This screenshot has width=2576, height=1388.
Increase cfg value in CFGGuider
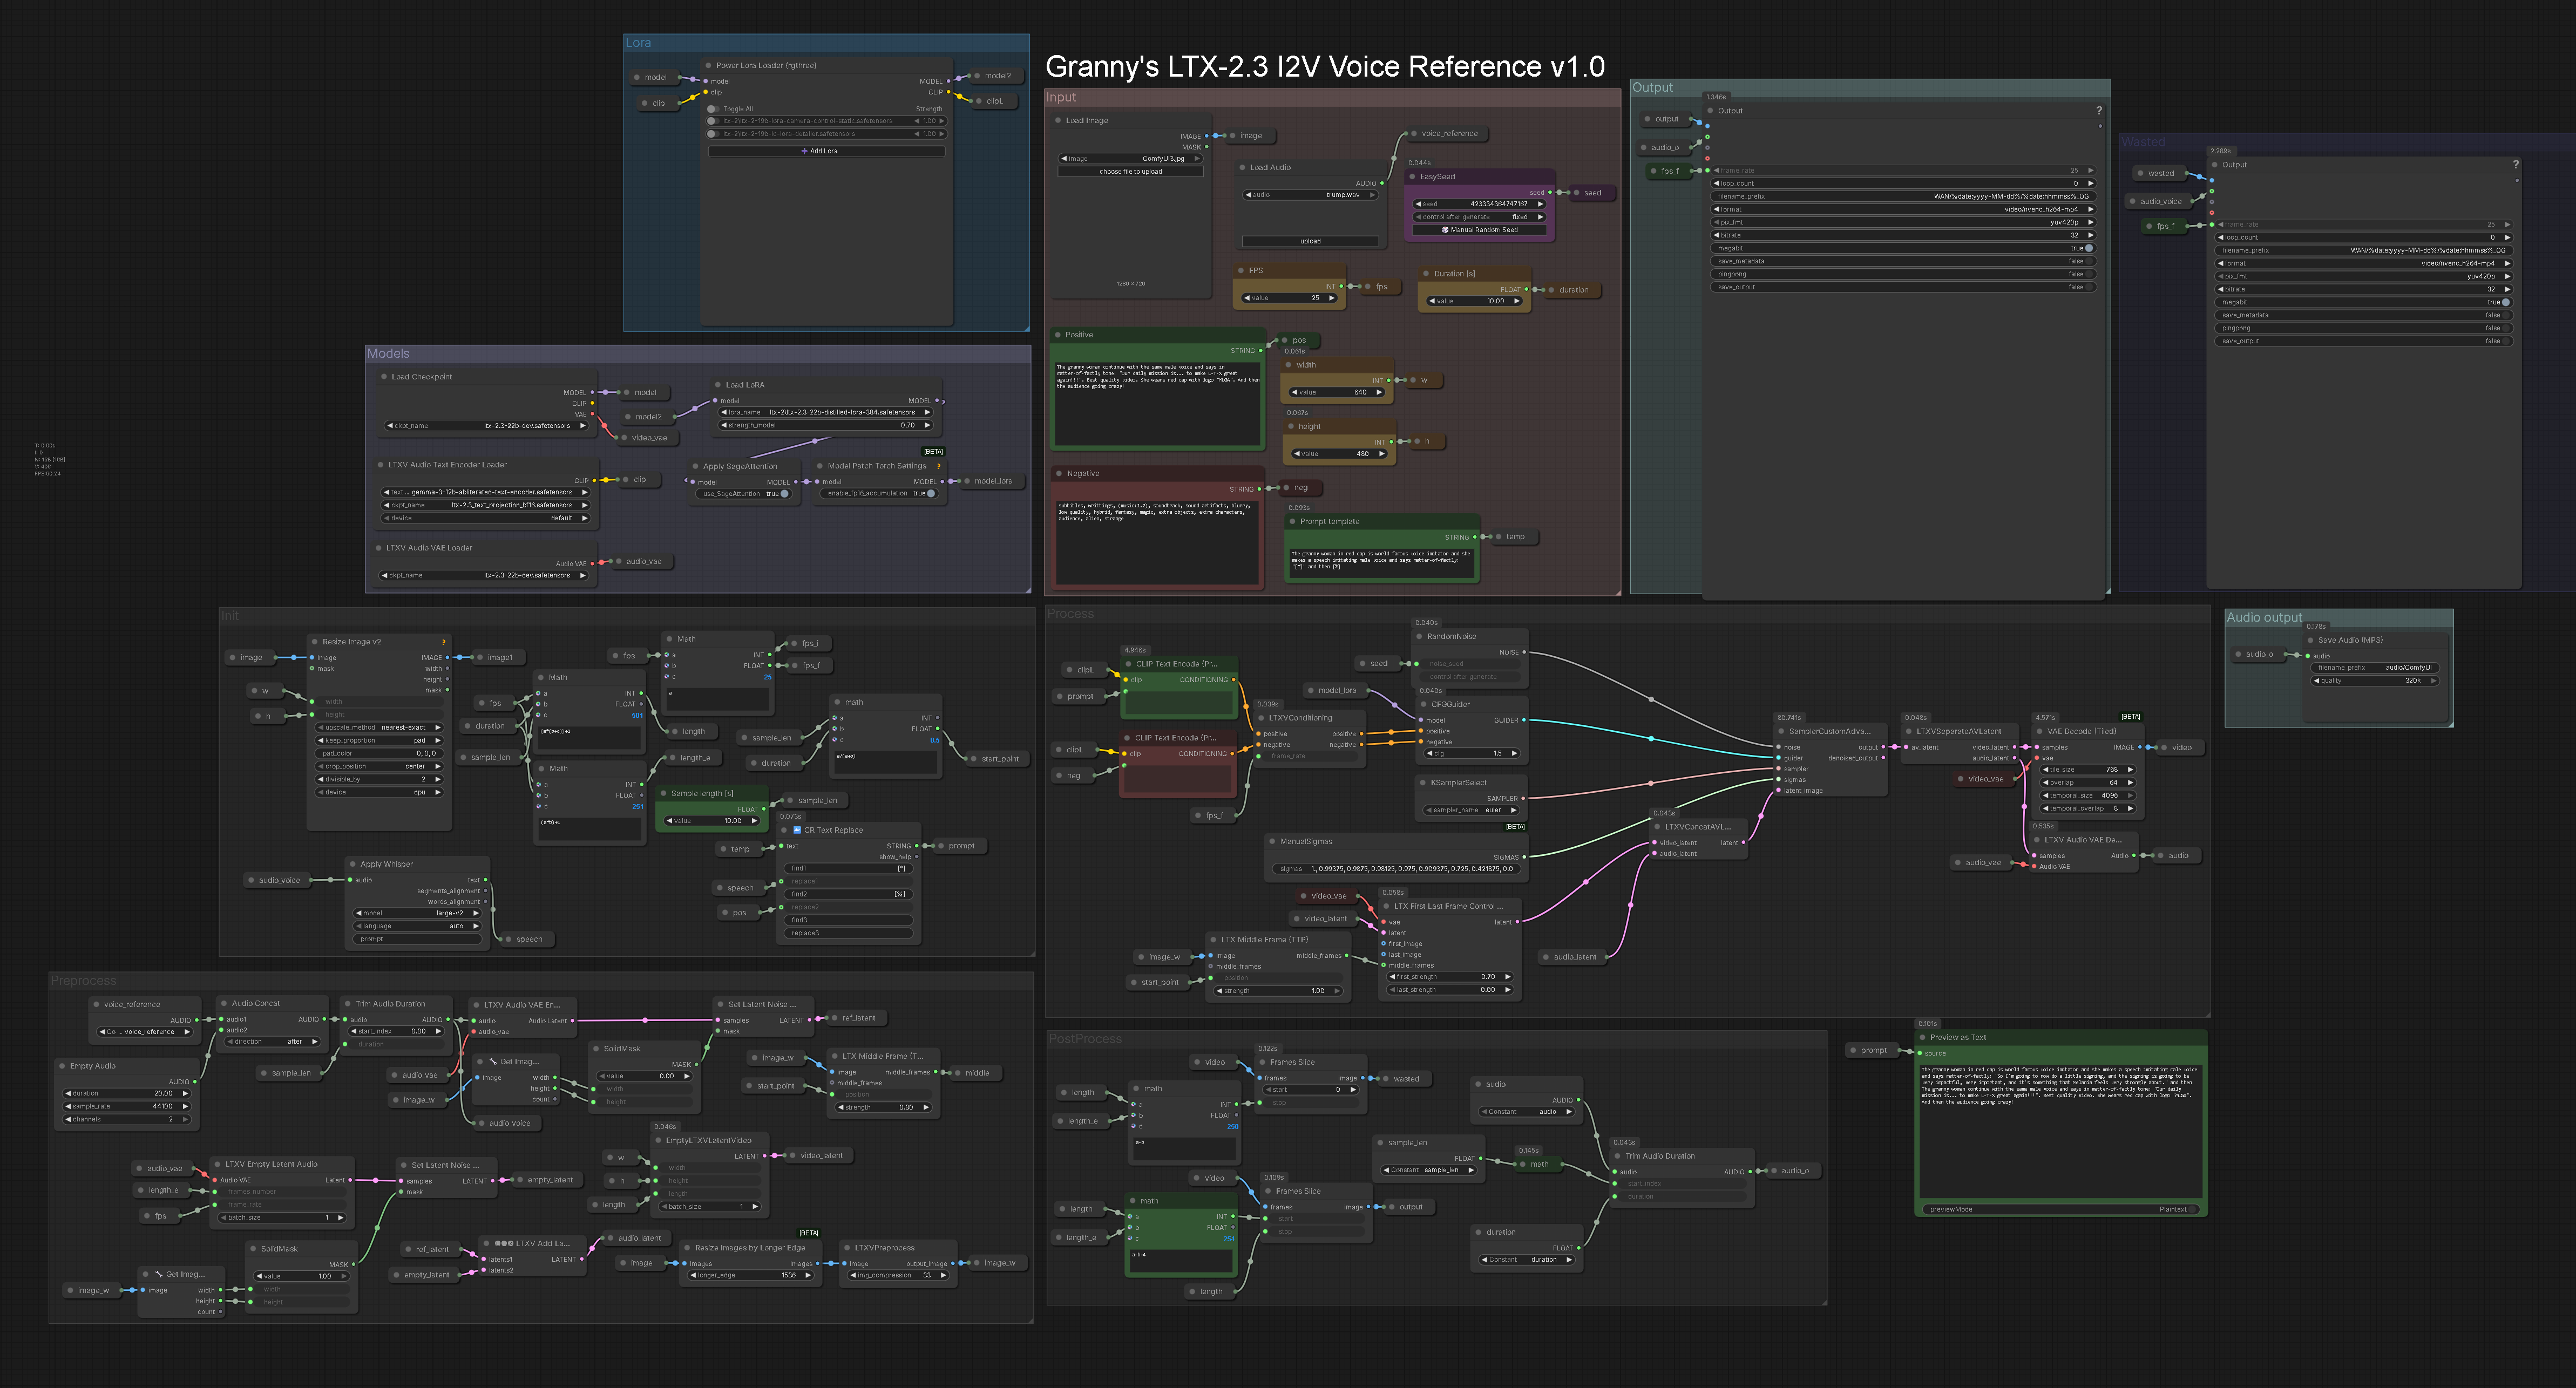pyautogui.click(x=1515, y=754)
